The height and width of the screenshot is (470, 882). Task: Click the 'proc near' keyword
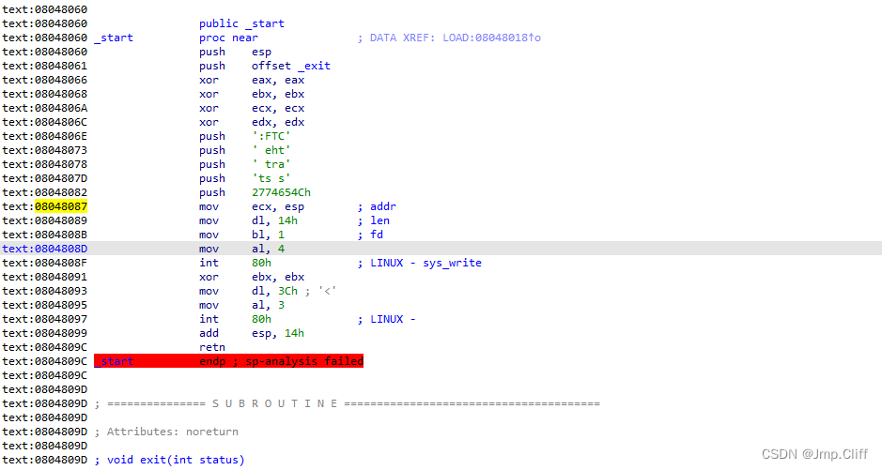pos(228,38)
